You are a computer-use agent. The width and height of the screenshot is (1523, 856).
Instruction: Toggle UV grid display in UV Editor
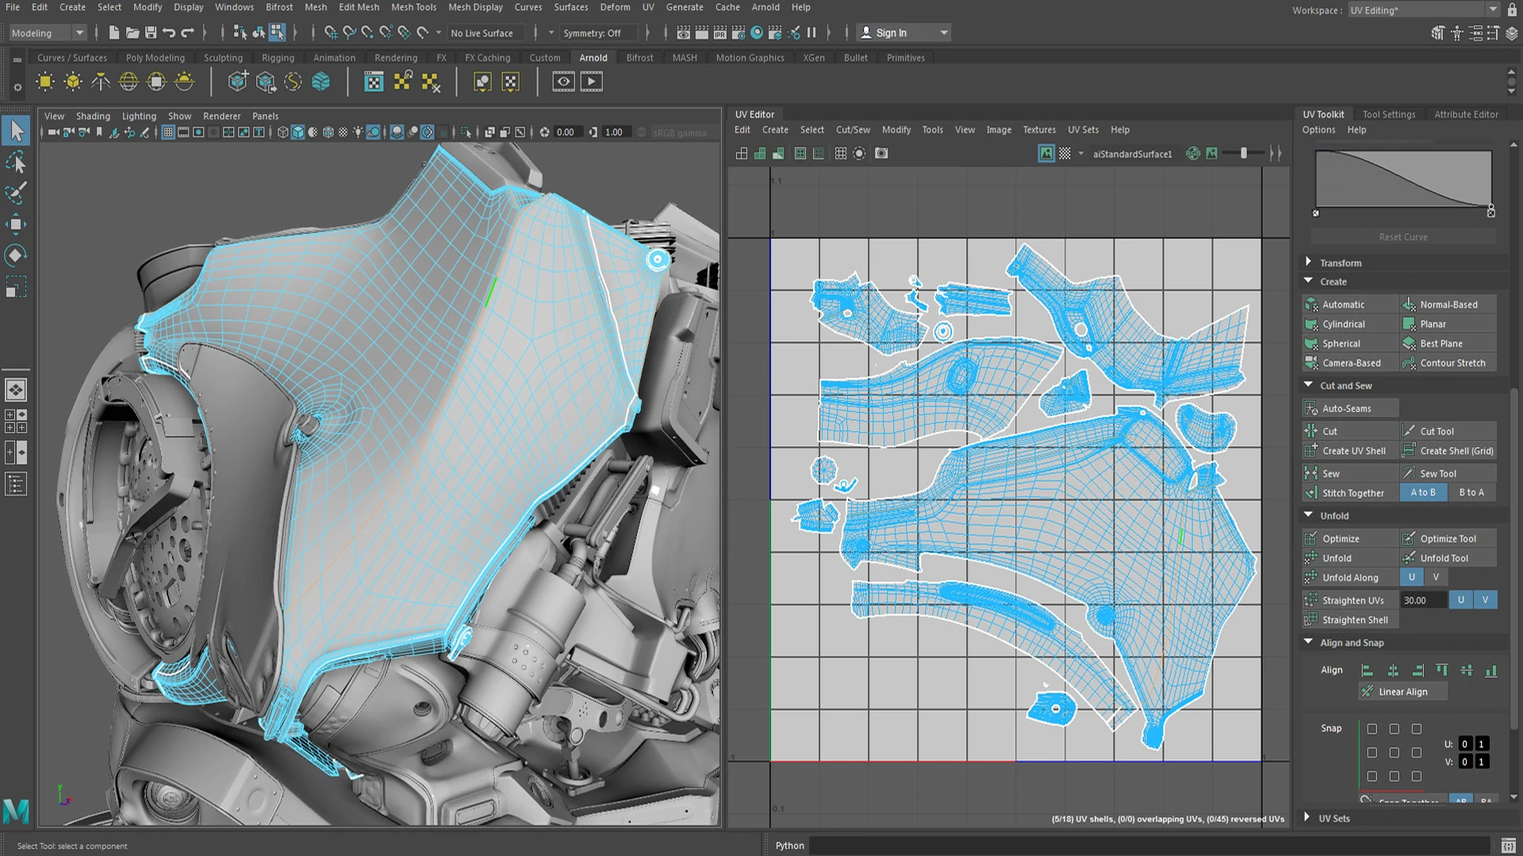pyautogui.click(x=840, y=154)
